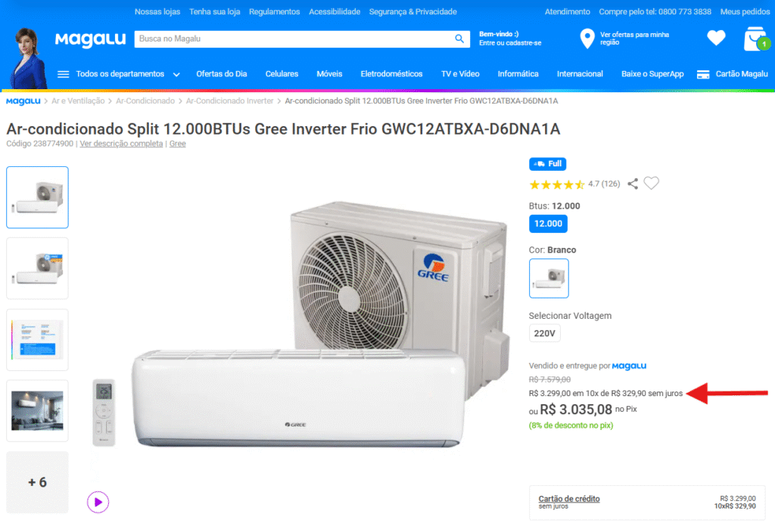Image resolution: width=775 pixels, height=526 pixels.
Task: Open Cartão de crédito payment link
Action: (x=569, y=498)
